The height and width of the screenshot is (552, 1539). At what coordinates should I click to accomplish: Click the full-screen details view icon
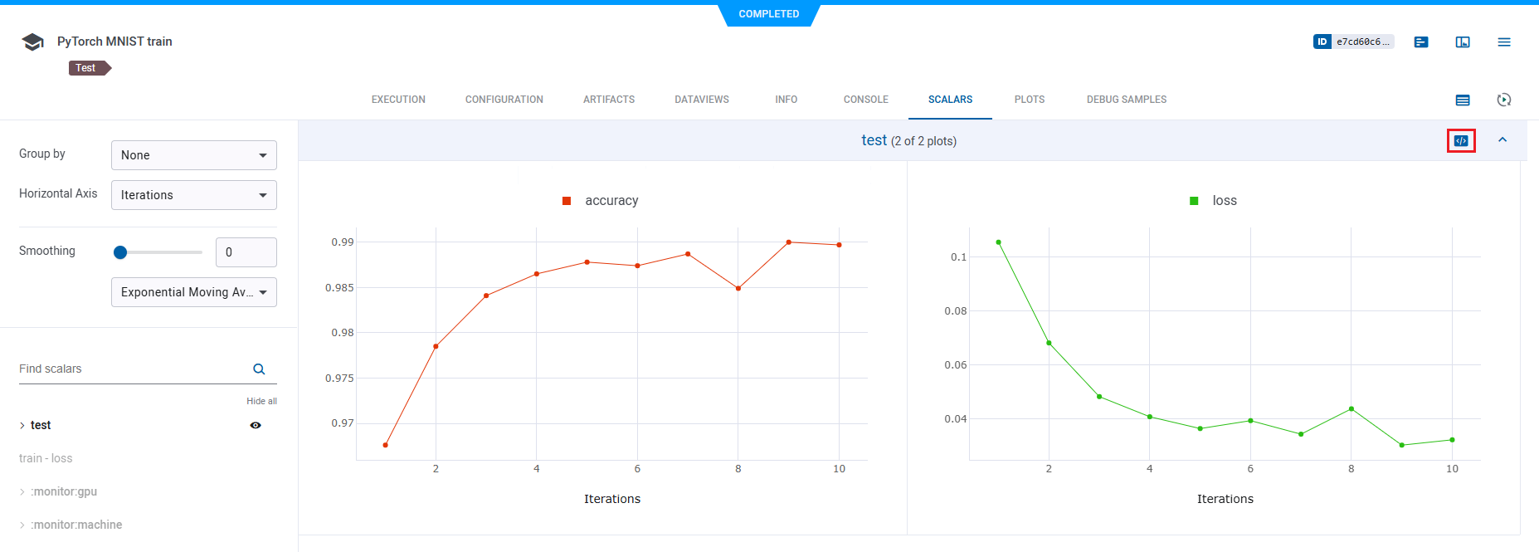[1463, 42]
